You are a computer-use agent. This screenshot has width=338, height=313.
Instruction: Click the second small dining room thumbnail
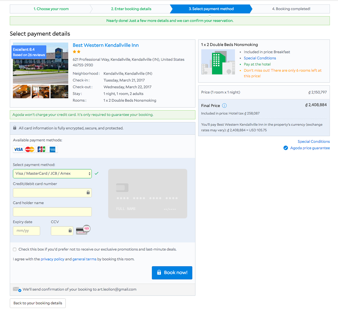click(x=41, y=92)
